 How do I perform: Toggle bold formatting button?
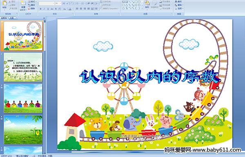[40, 9]
